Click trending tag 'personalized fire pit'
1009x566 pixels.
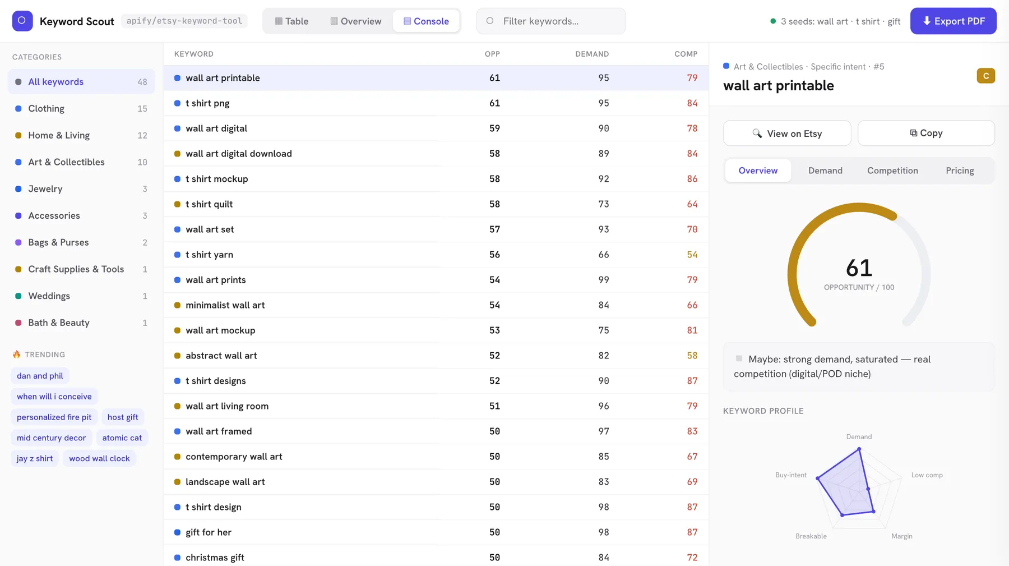coord(54,417)
